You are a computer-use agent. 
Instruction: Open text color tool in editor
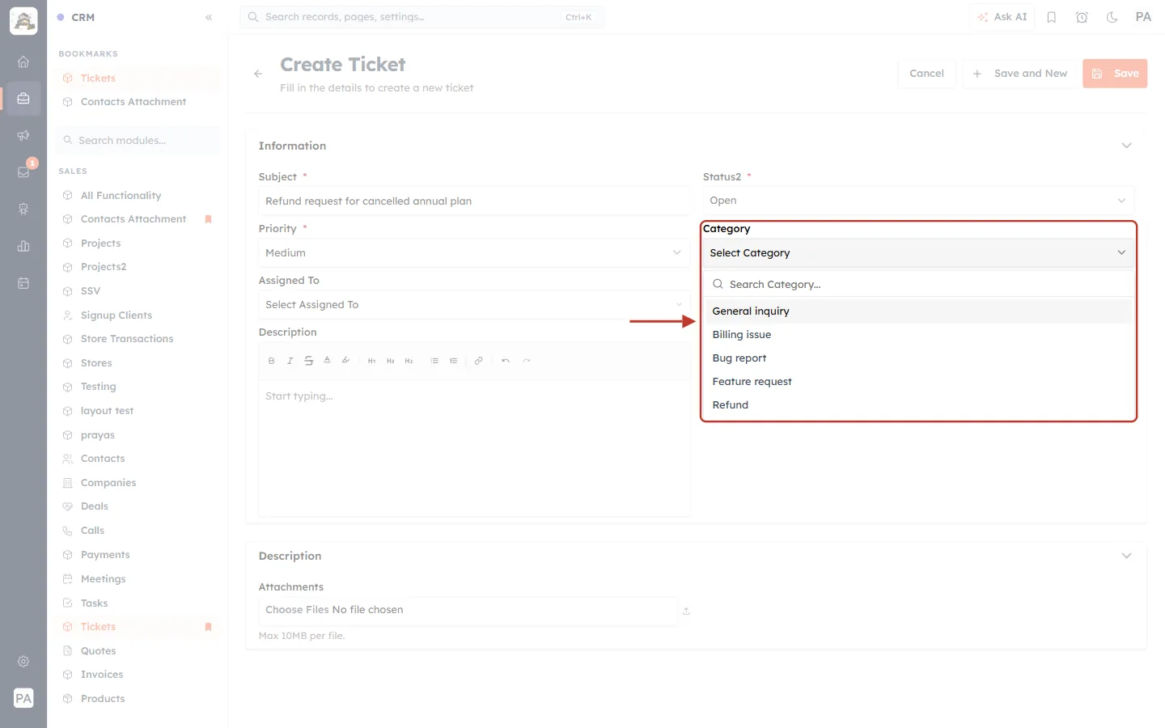327,361
